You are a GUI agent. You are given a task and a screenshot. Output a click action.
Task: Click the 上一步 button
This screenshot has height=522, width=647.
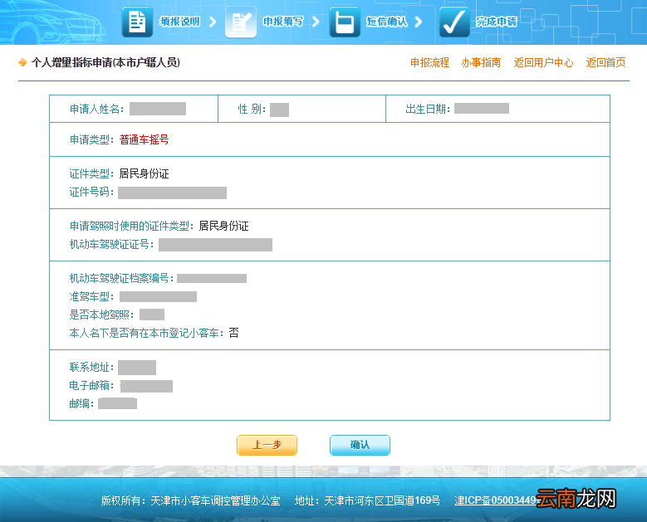click(x=267, y=445)
